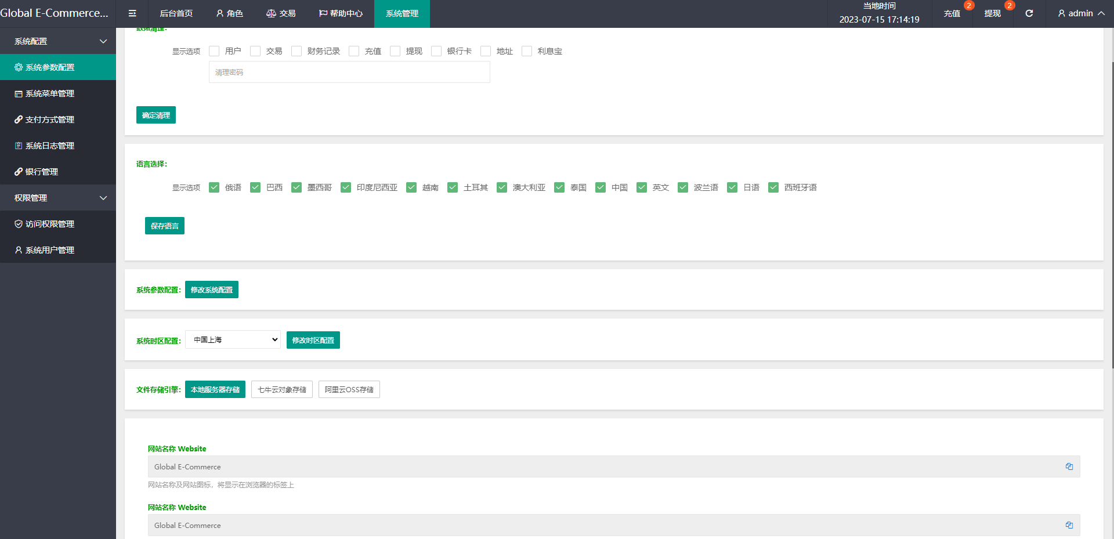Enable the 用户 cleanup checkbox
The height and width of the screenshot is (539, 1114).
214,51
